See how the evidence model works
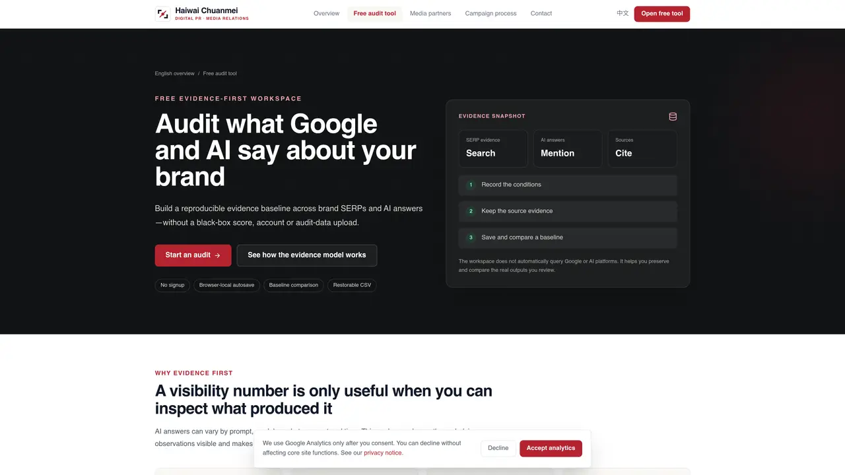The width and height of the screenshot is (845, 475). point(307,255)
